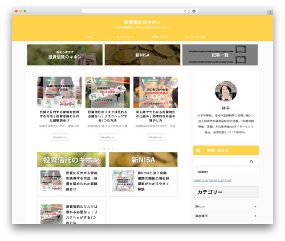This screenshot has height=241, width=285.
Task: Click the mail envelope icon in sidebar
Action: click(x=198, y=150)
